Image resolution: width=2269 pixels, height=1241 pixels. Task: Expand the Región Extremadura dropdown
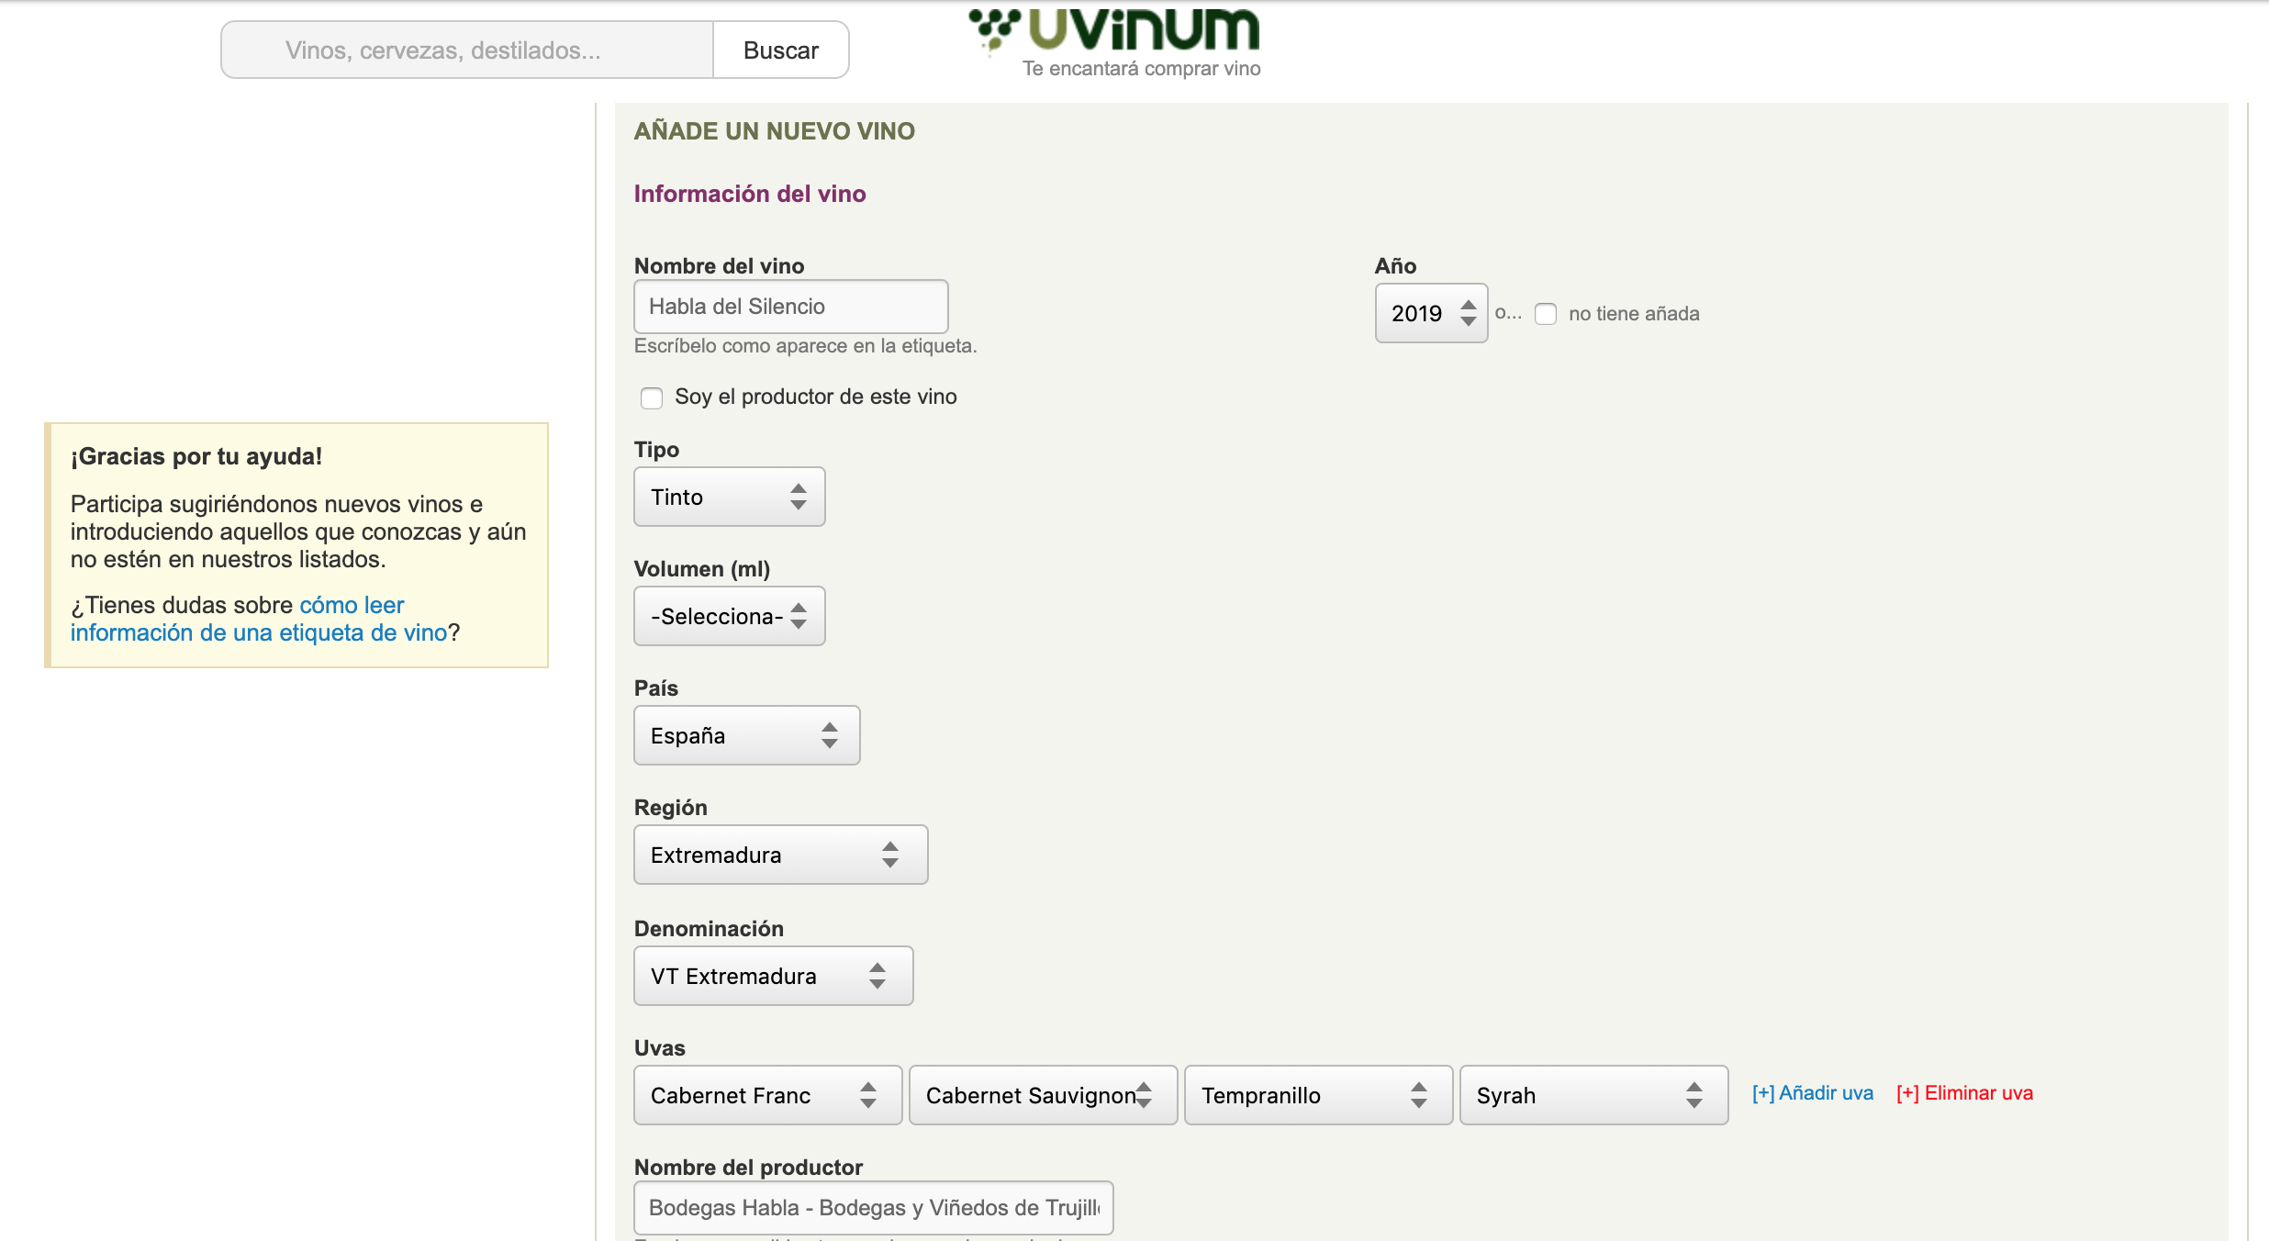coord(779,855)
